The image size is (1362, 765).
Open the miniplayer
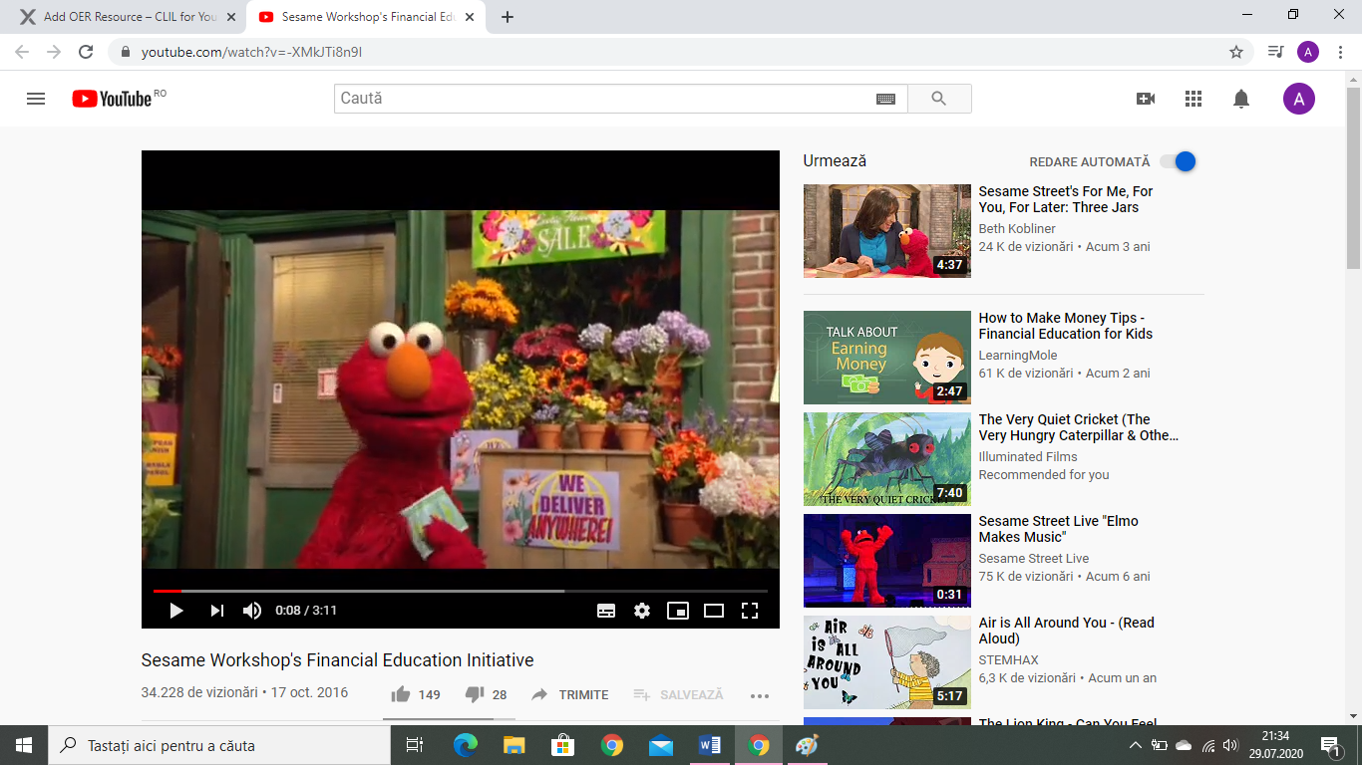point(678,611)
